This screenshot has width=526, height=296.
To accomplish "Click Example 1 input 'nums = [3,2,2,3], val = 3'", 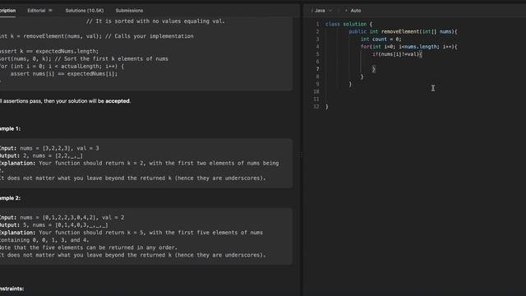I will (x=59, y=148).
